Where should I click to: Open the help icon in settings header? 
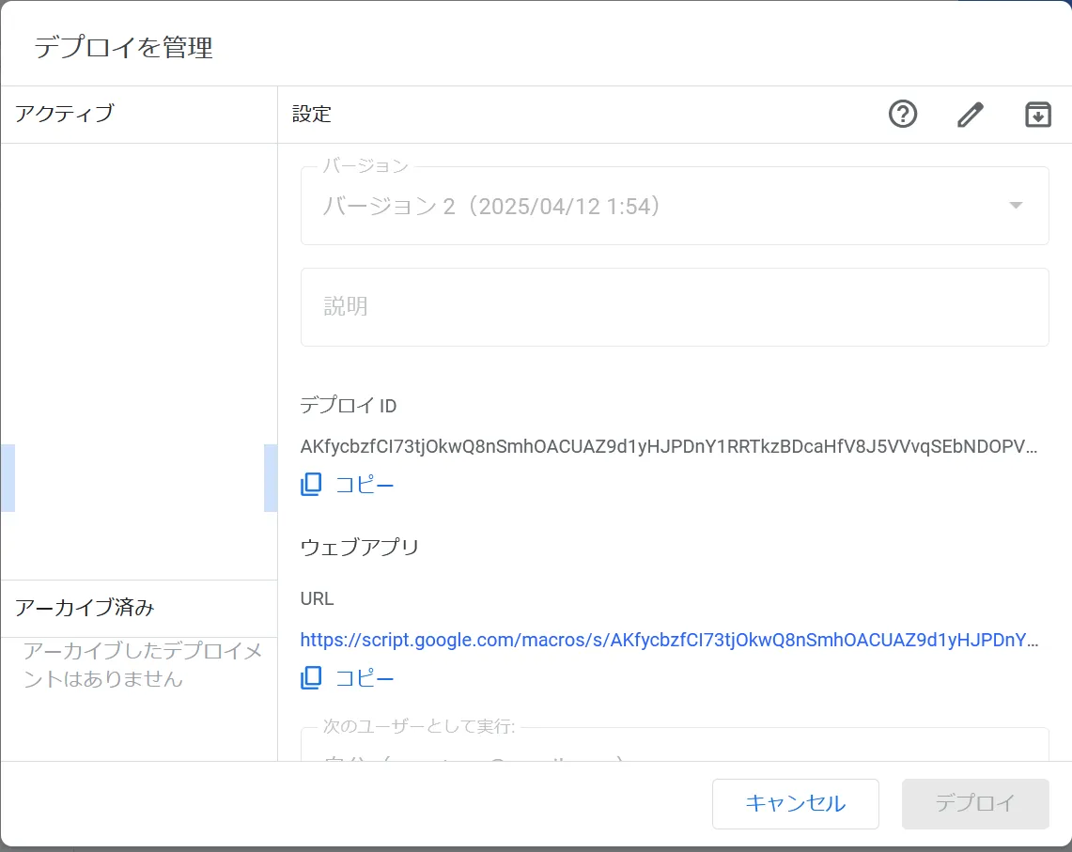pos(902,115)
